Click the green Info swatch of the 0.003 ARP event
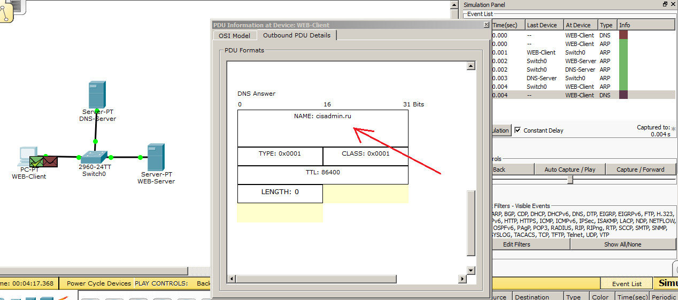Image resolution: width=678 pixels, height=300 pixels. click(623, 78)
